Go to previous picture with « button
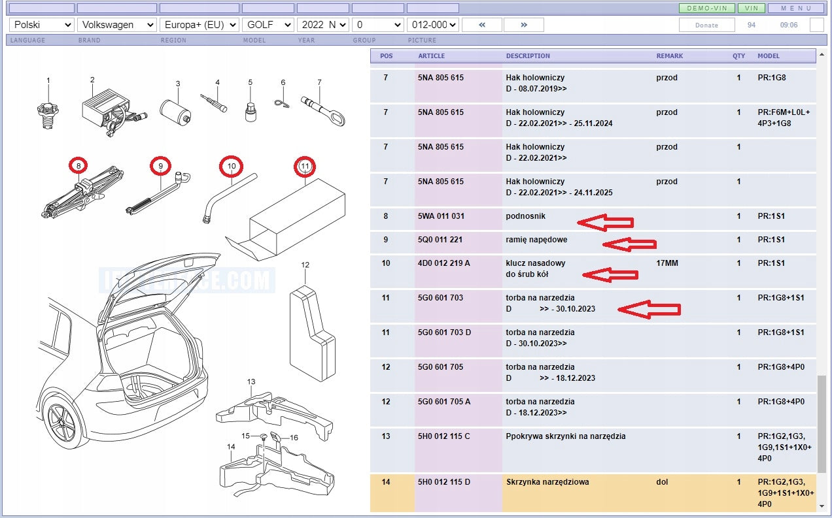The height and width of the screenshot is (518, 832). pyautogui.click(x=481, y=25)
